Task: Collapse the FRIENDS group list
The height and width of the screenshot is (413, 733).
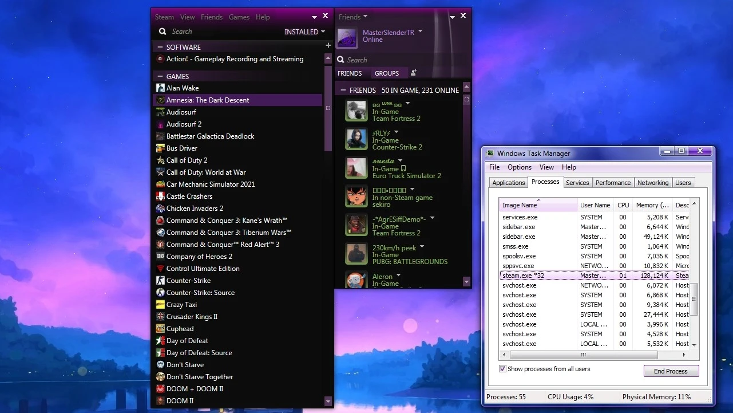Action: point(342,91)
